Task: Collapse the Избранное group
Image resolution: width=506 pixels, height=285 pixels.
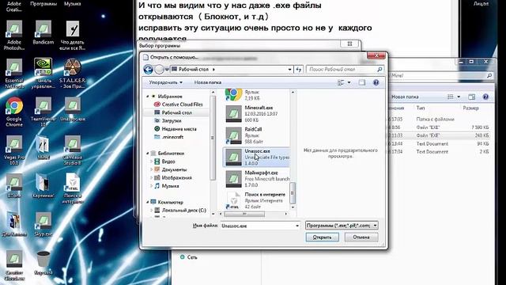Action: (148, 97)
